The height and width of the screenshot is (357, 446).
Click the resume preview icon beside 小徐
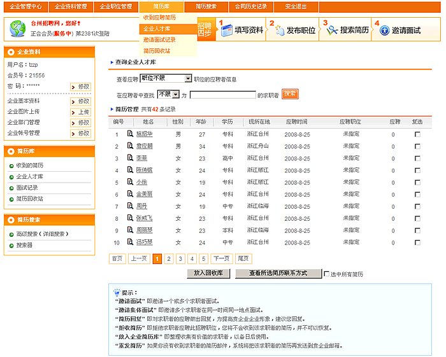pos(130,182)
